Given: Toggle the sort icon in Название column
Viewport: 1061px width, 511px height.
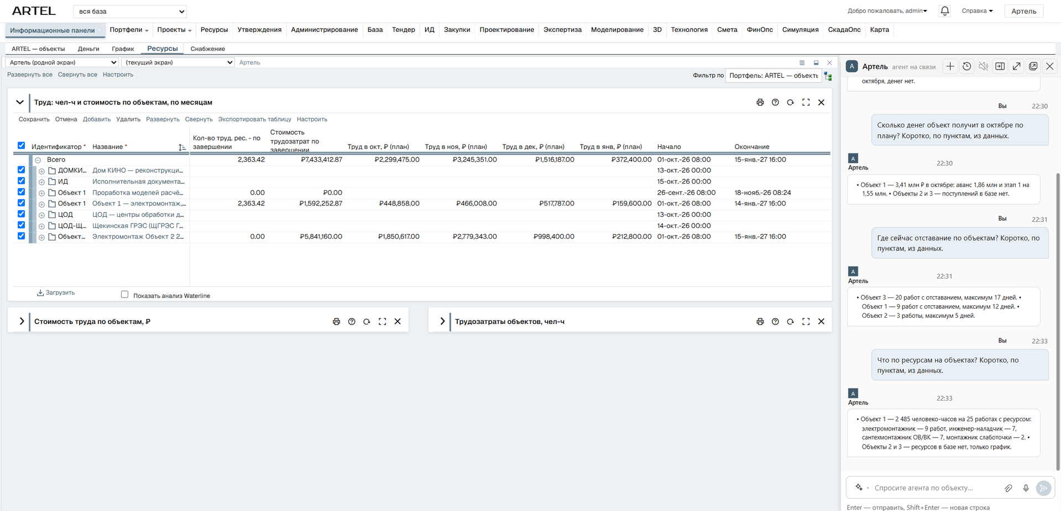Looking at the screenshot, I should tap(182, 147).
